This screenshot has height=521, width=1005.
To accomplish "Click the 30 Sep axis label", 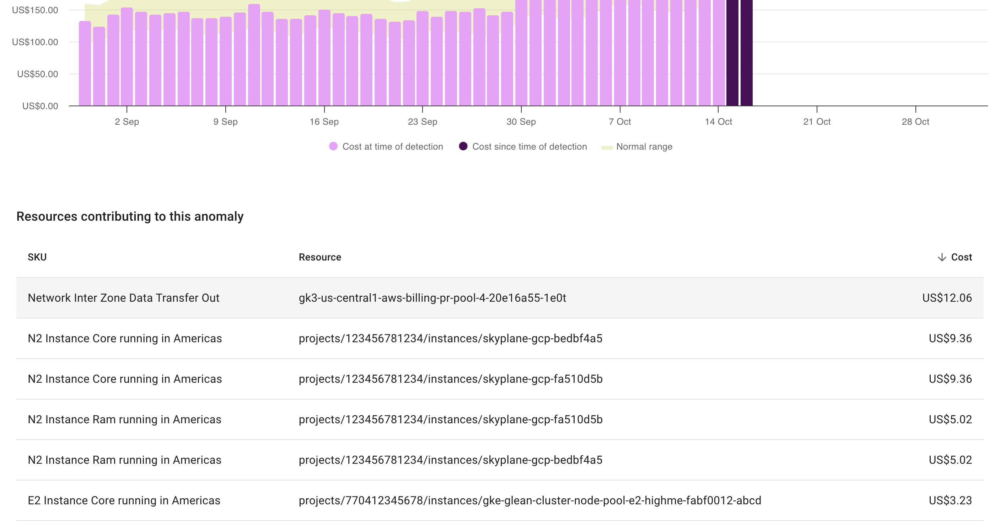I will pos(521,122).
